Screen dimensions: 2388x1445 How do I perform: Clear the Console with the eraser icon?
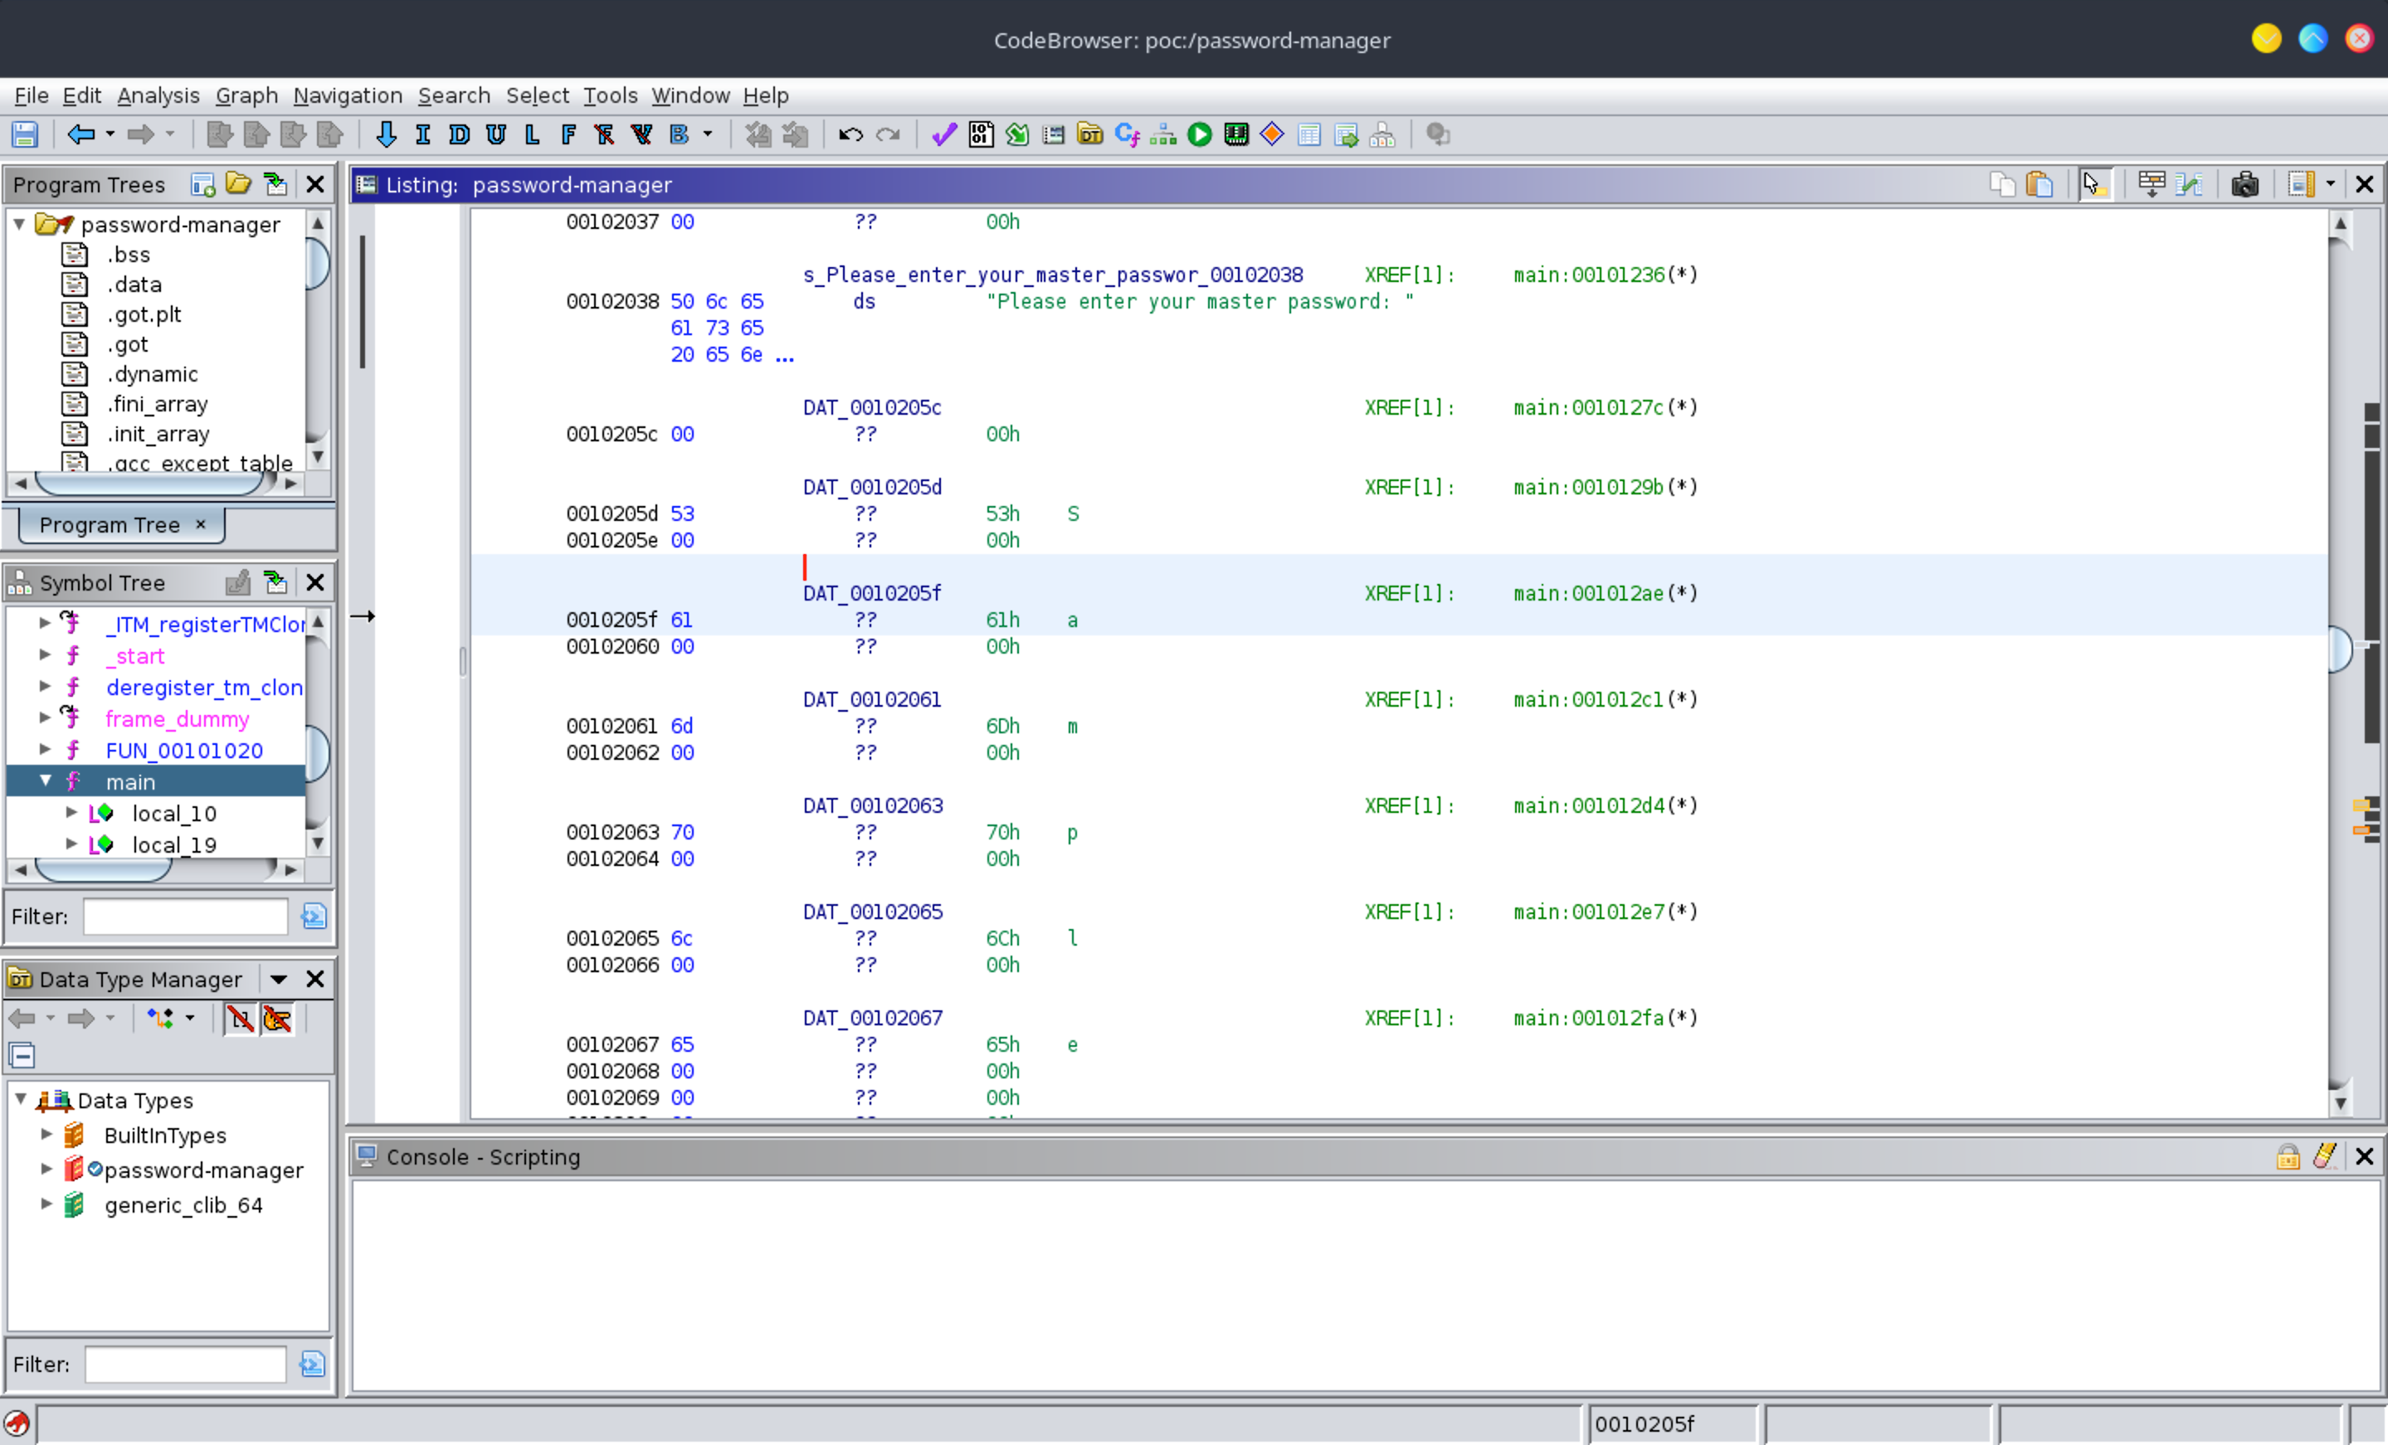point(2325,1156)
